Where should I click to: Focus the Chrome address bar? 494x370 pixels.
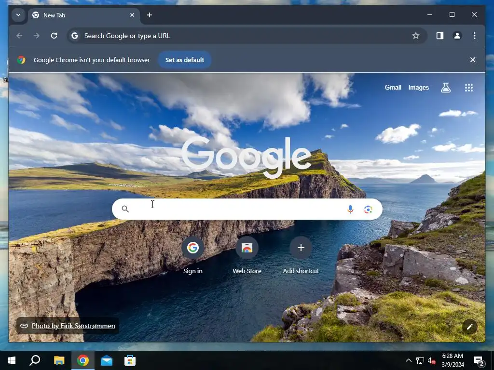(247, 36)
